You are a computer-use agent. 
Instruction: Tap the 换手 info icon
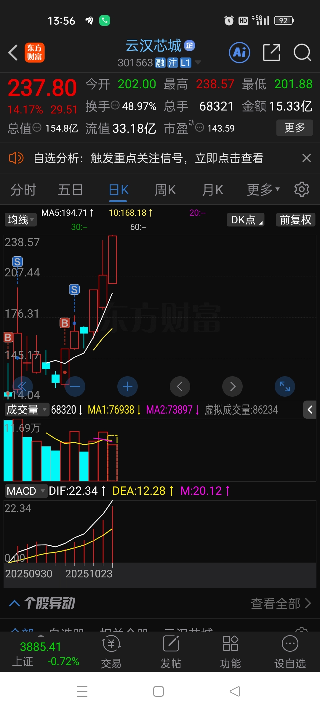coord(115,105)
